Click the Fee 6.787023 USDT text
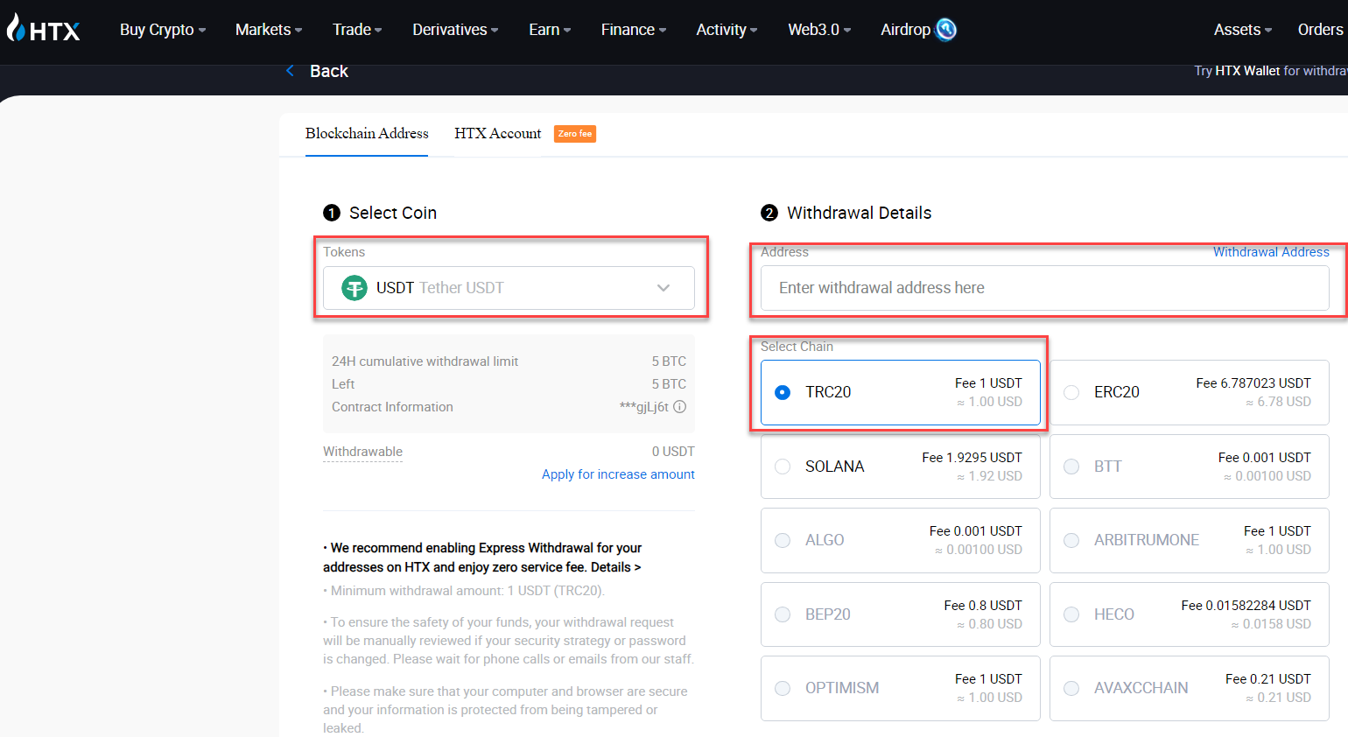The width and height of the screenshot is (1348, 737). (x=1253, y=383)
